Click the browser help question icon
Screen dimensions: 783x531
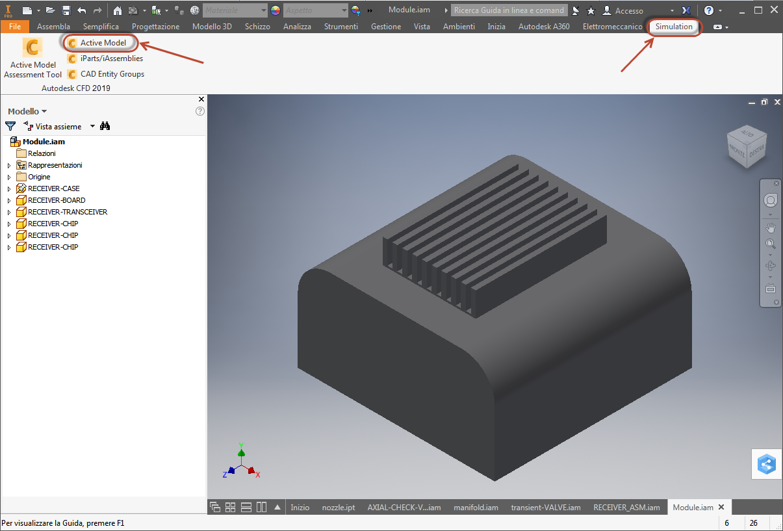pos(200,111)
